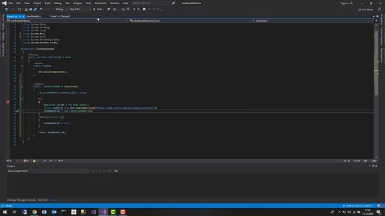385x216 pixels.
Task: Open the JsonListe() member navigation dropdown
Action: 313,21
